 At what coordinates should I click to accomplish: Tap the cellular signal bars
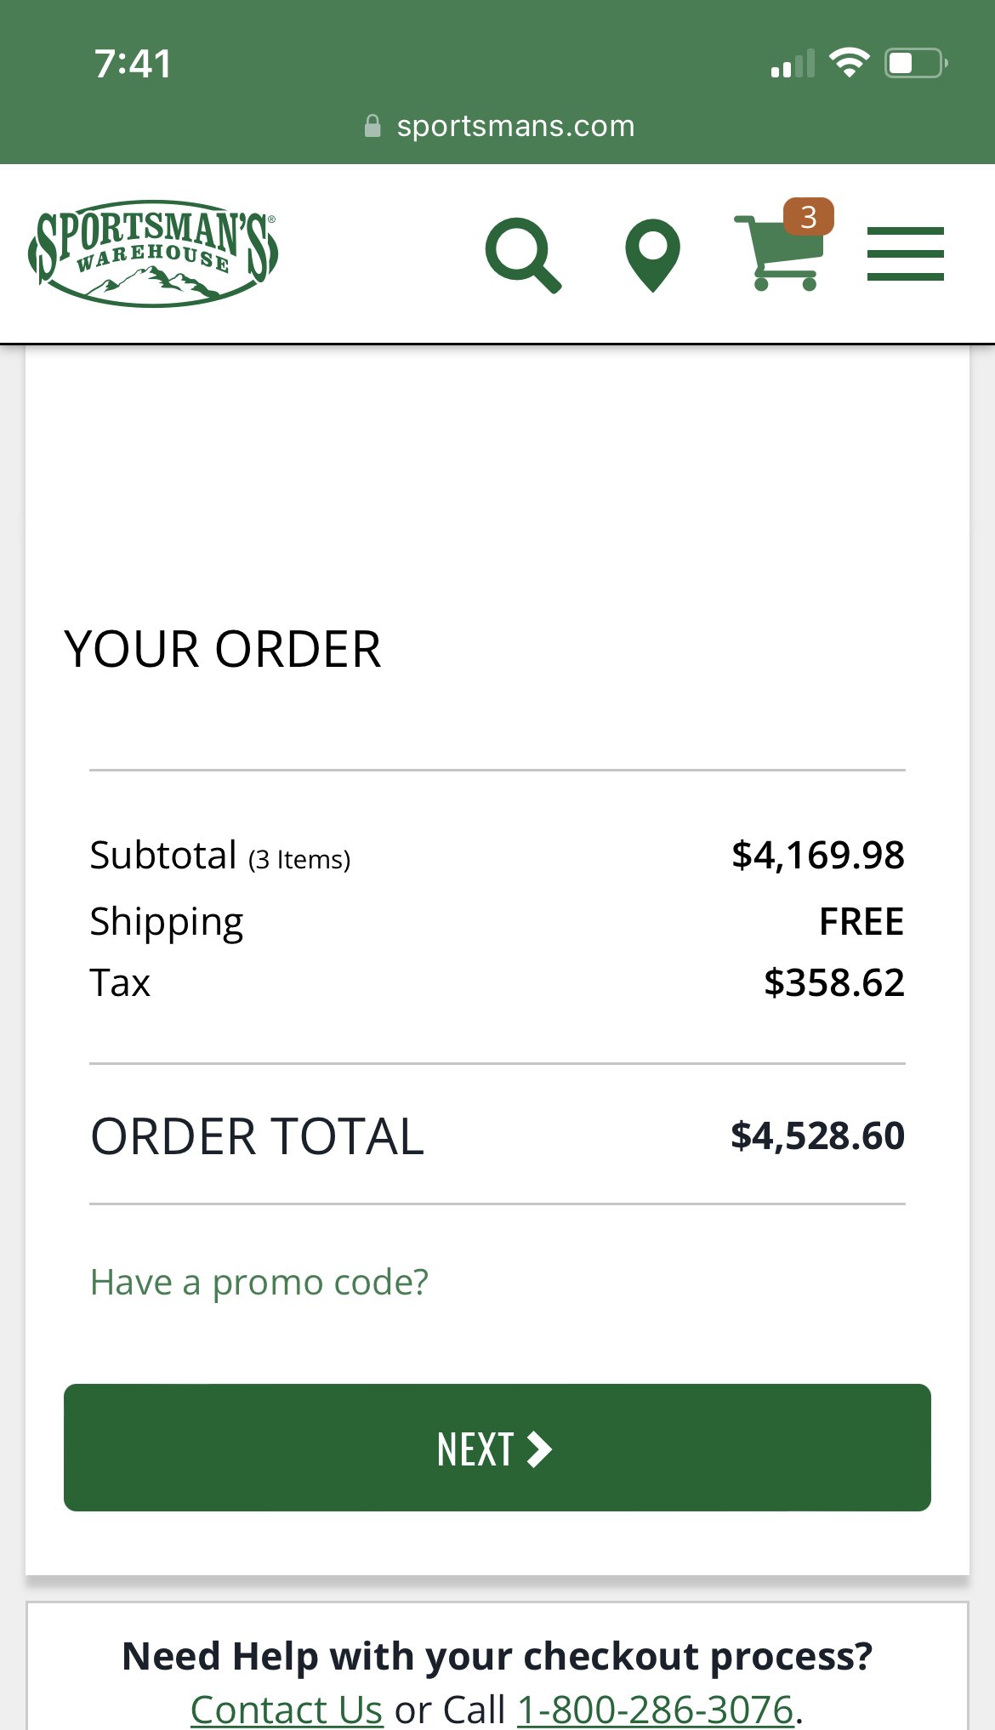792,65
